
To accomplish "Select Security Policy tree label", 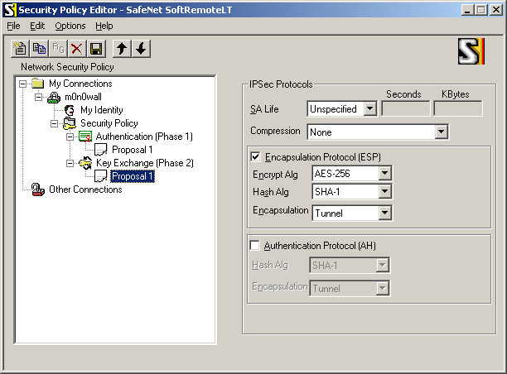I will click(x=109, y=123).
